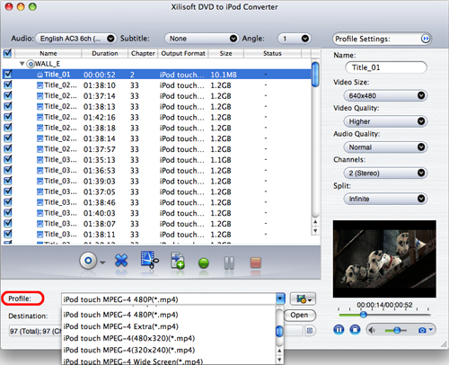
Task: Open the Split Infinite dropdown
Action: (385, 199)
